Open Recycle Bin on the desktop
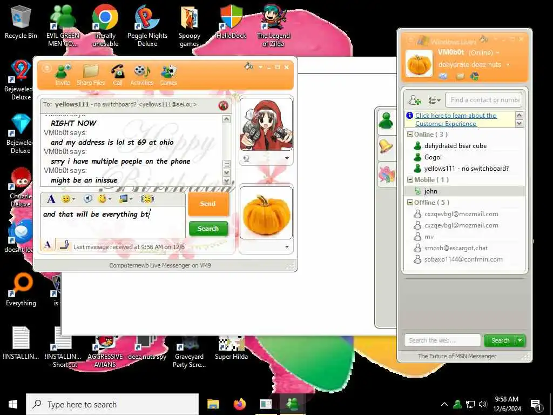 (21, 22)
